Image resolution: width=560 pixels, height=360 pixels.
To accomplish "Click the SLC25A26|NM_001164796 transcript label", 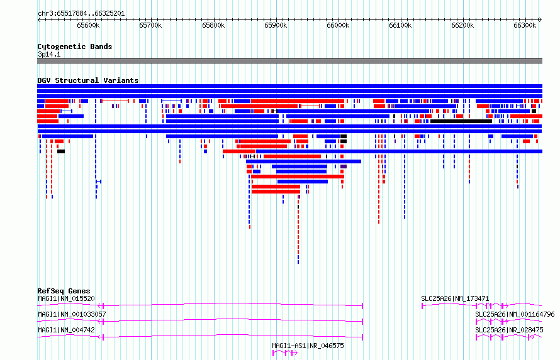I will pos(515,314).
